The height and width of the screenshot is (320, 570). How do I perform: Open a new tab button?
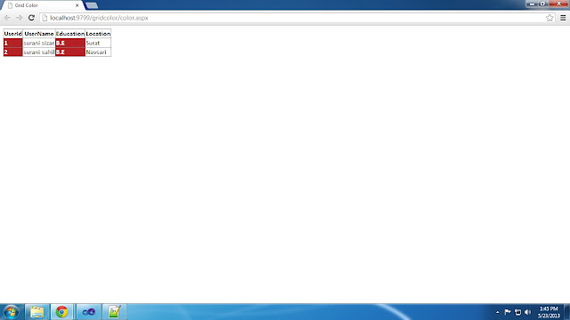92,5
